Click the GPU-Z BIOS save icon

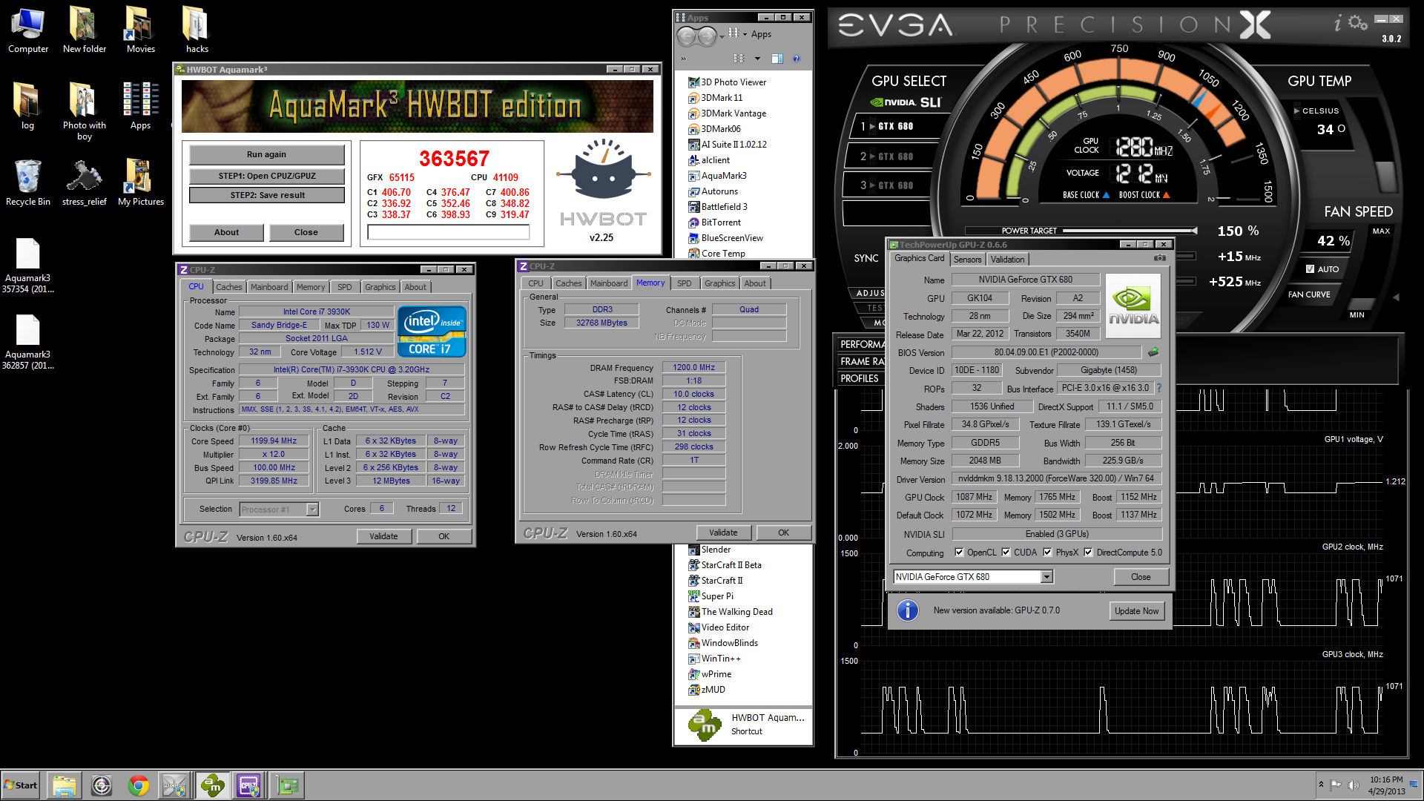[1153, 352]
